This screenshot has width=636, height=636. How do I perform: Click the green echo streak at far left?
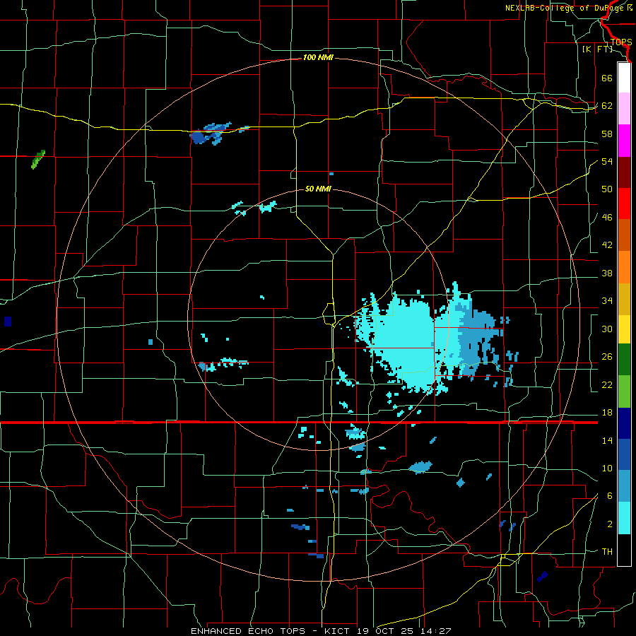[x=38, y=160]
